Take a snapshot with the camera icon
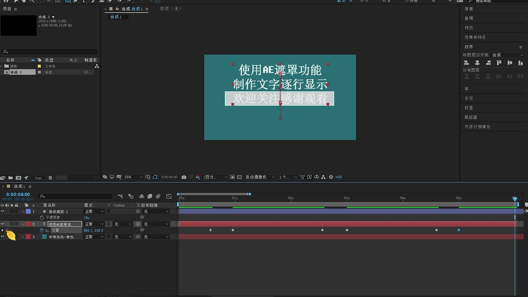Image resolution: width=528 pixels, height=297 pixels. tap(184, 177)
